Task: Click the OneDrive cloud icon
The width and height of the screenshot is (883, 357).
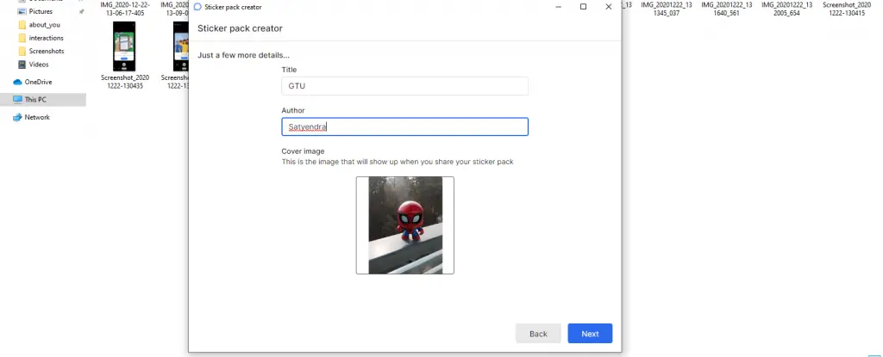Action: 17,82
